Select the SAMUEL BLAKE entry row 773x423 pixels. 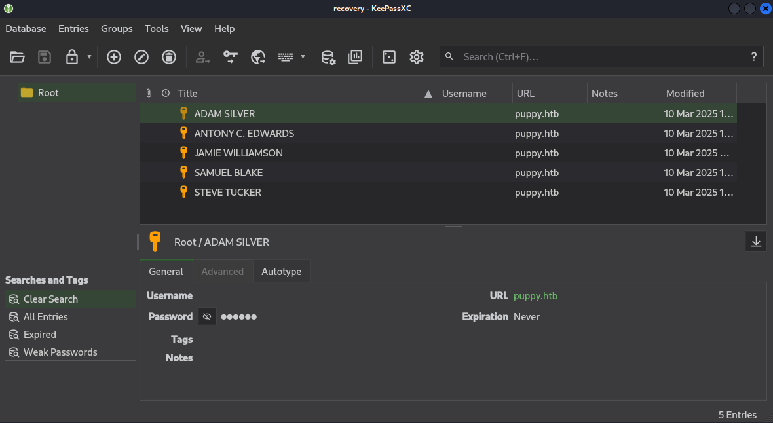(x=229, y=173)
